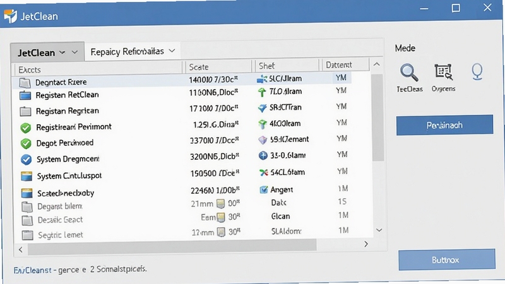Click the Buttnox button
This screenshot has height=284, width=505.
(447, 259)
